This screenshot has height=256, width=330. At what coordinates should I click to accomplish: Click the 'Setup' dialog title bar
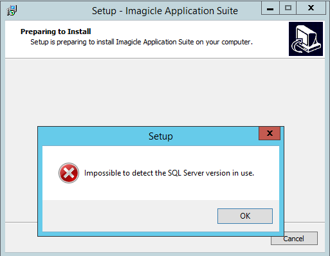point(150,136)
